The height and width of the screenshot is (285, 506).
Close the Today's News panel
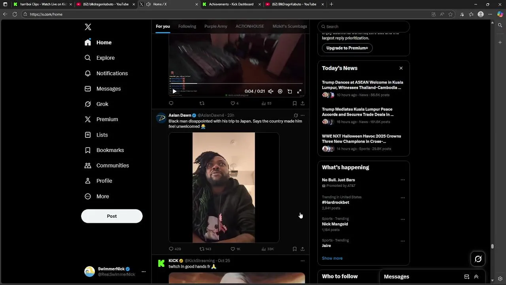(x=401, y=68)
